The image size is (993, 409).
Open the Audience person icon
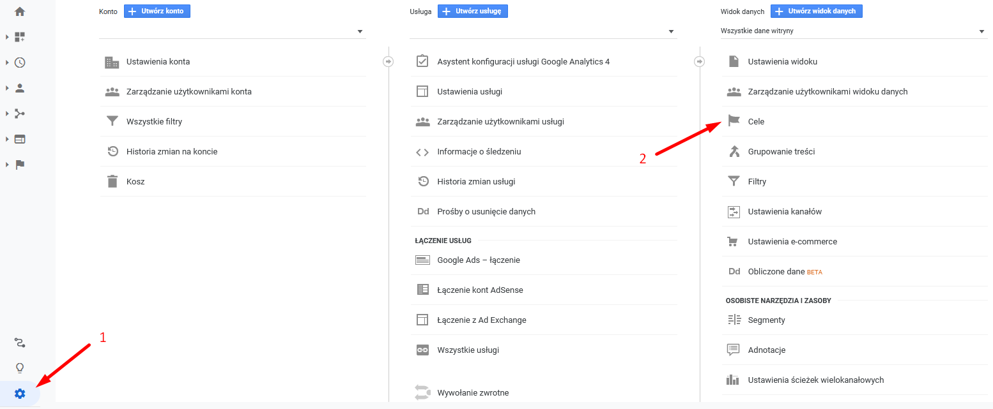coord(20,88)
